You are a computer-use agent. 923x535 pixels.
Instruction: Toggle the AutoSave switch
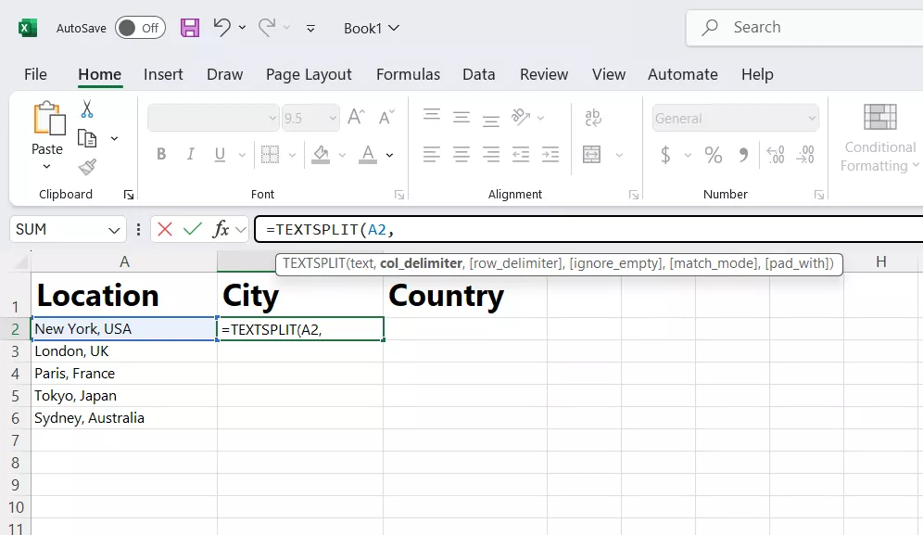[140, 28]
